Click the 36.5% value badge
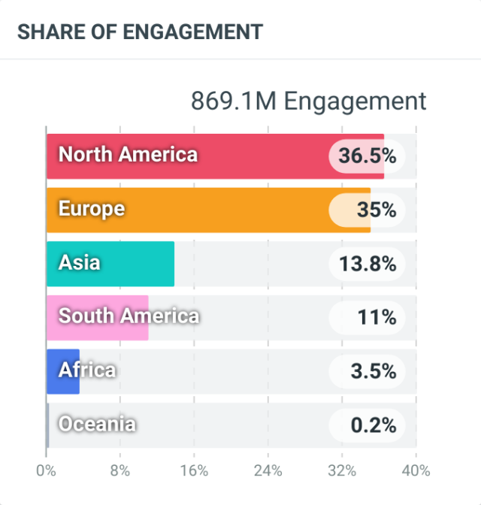The width and height of the screenshot is (481, 505). [368, 156]
